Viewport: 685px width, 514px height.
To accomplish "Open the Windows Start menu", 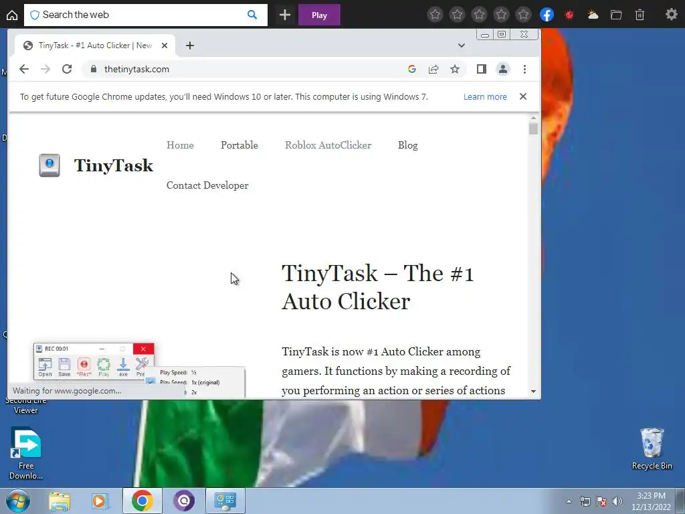I will pos(17,501).
